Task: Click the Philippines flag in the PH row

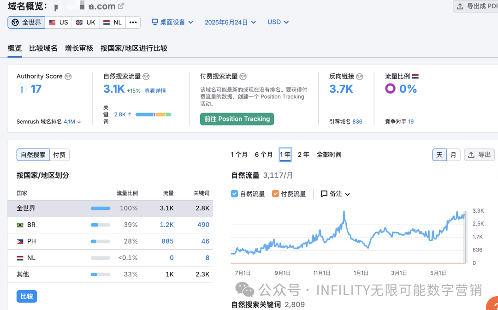Action: pyautogui.click(x=20, y=241)
